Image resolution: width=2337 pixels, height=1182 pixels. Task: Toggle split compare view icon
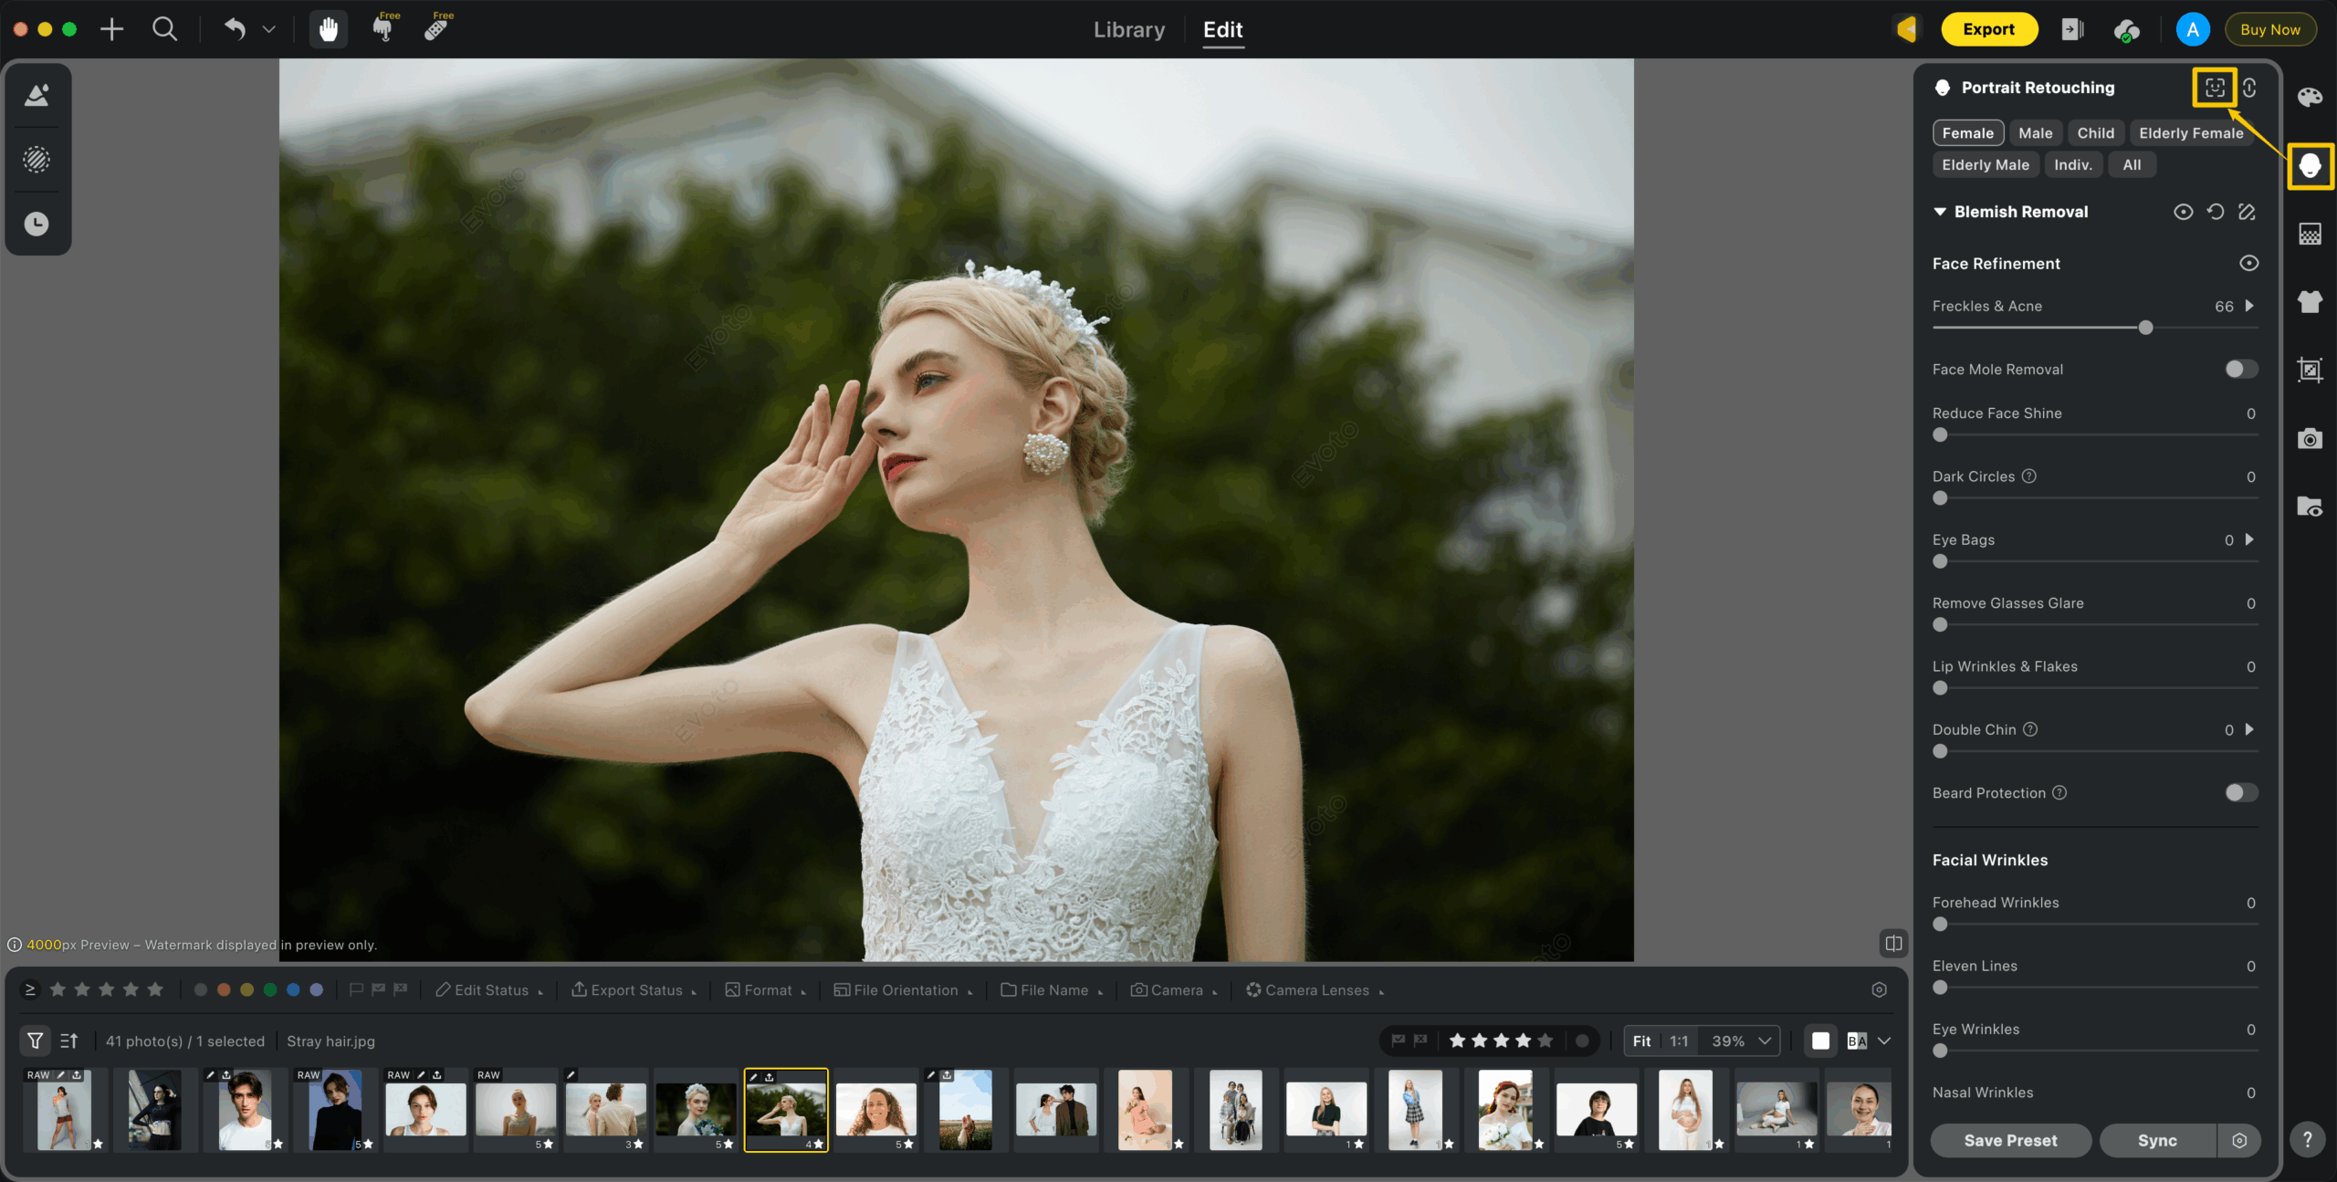click(x=1893, y=943)
